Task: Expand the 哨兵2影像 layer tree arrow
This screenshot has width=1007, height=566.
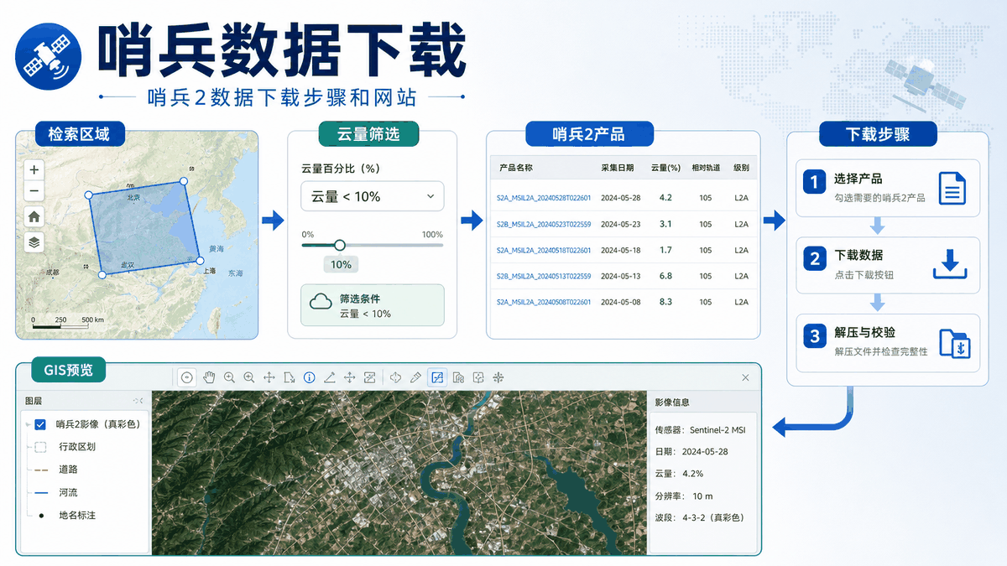Action: point(28,424)
